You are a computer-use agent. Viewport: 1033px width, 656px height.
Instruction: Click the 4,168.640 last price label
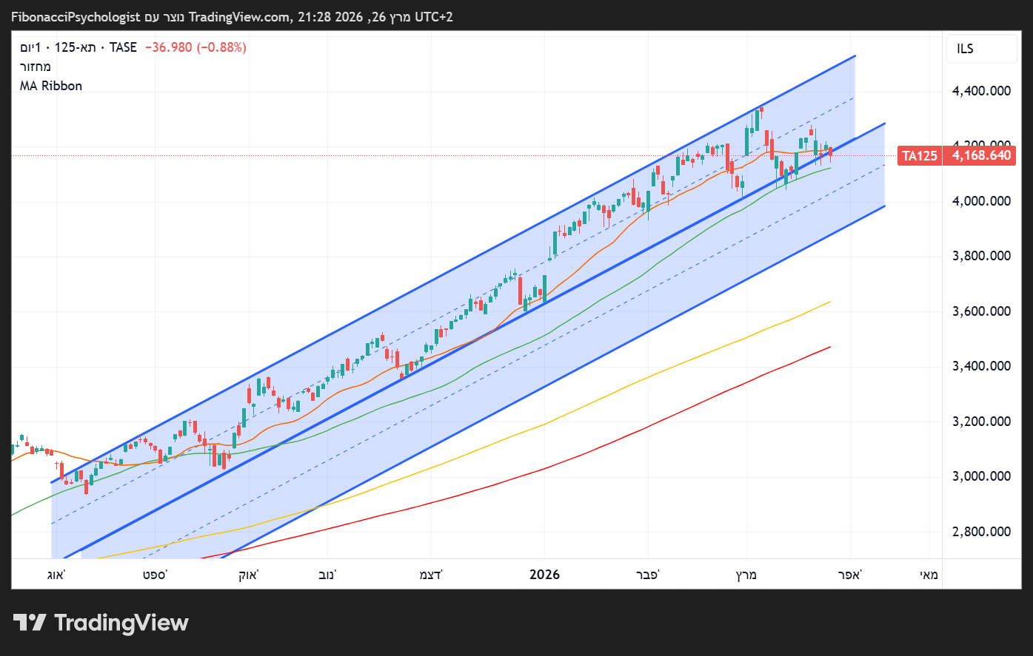point(981,155)
